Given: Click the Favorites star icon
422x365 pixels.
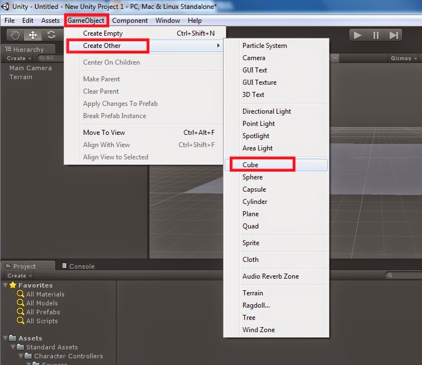Looking at the screenshot, I should pyautogui.click(x=13, y=285).
